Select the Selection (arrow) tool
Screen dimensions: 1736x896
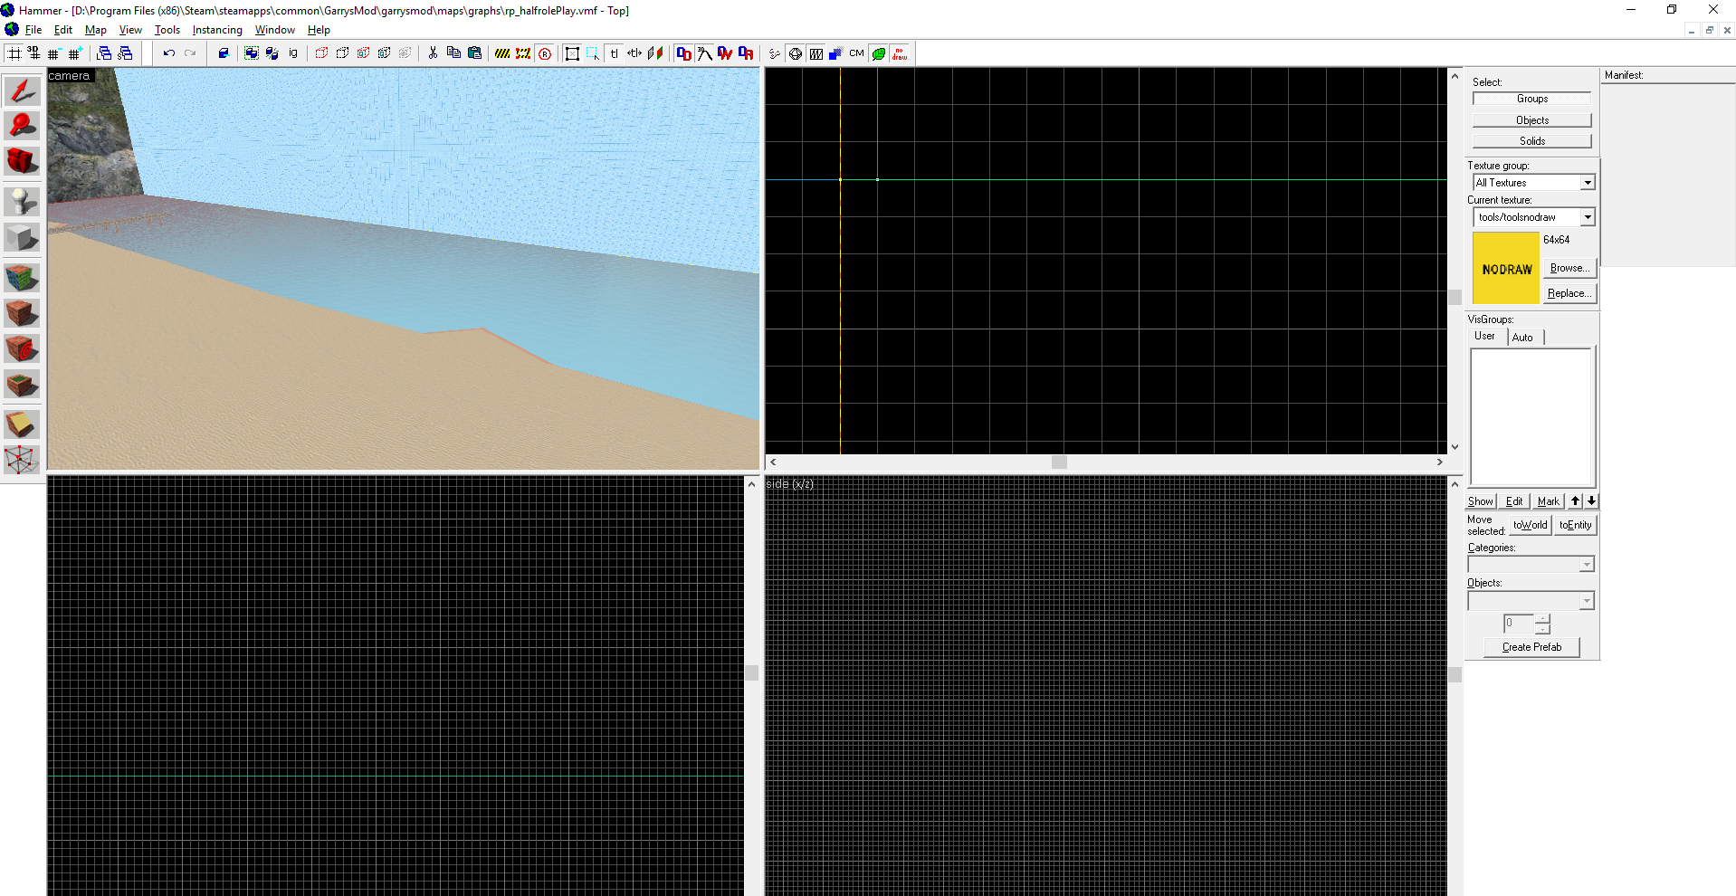[23, 91]
